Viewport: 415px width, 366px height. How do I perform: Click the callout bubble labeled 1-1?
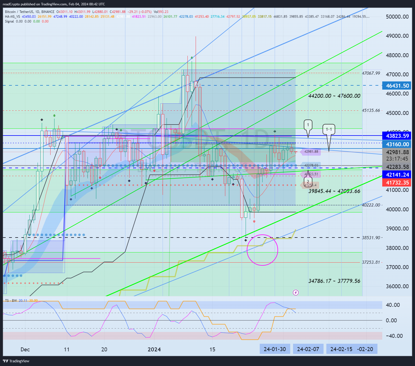pos(329,129)
